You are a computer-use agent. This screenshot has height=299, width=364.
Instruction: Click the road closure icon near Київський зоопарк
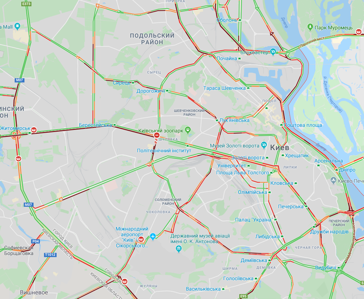(157, 135)
